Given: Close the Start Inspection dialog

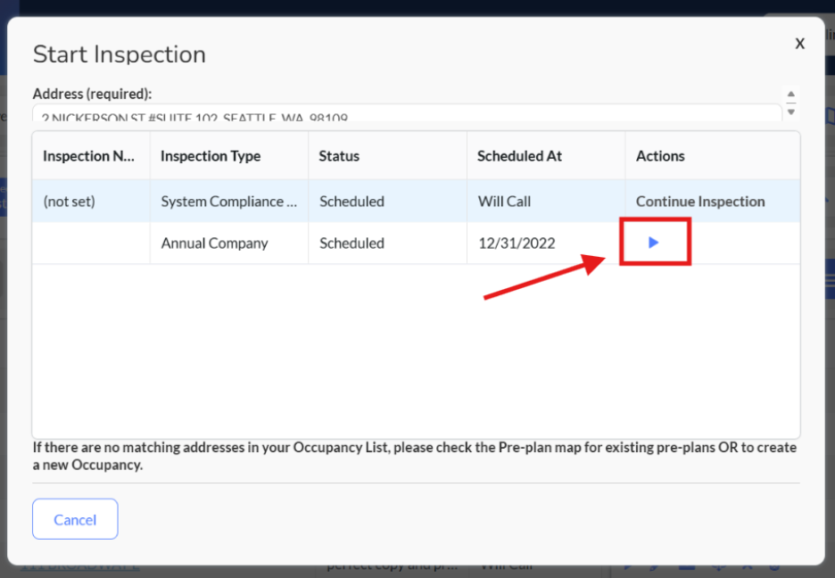Looking at the screenshot, I should (799, 43).
